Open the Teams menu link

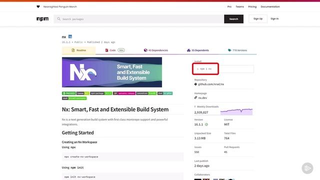pos(240,6)
